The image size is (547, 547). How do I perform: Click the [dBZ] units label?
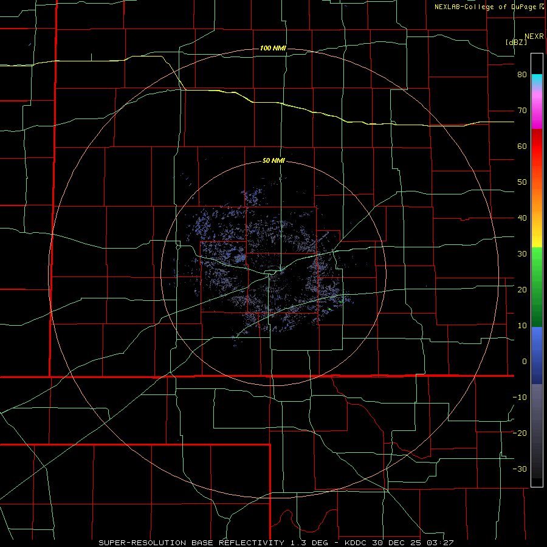pos(516,42)
